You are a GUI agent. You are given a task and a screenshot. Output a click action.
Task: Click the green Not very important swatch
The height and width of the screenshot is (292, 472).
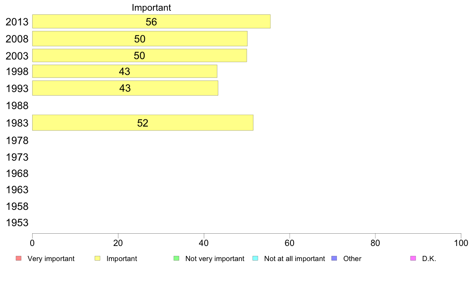176,258
